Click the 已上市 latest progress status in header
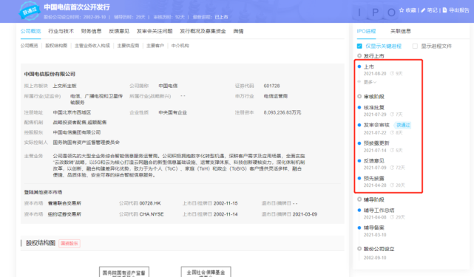The image size is (474, 277). (x=221, y=17)
